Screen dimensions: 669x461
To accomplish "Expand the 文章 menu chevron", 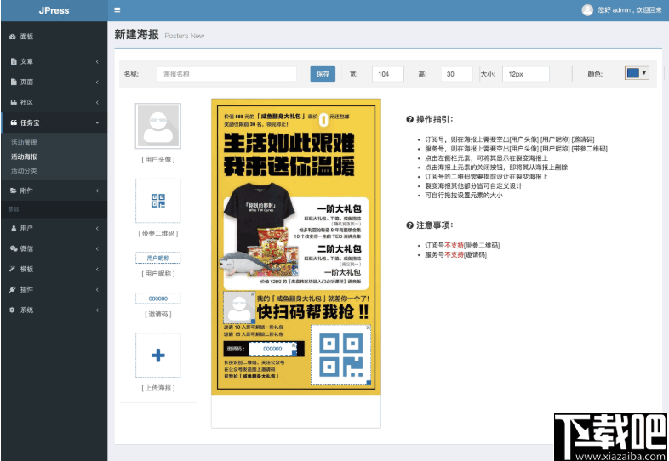I will 97,61.
